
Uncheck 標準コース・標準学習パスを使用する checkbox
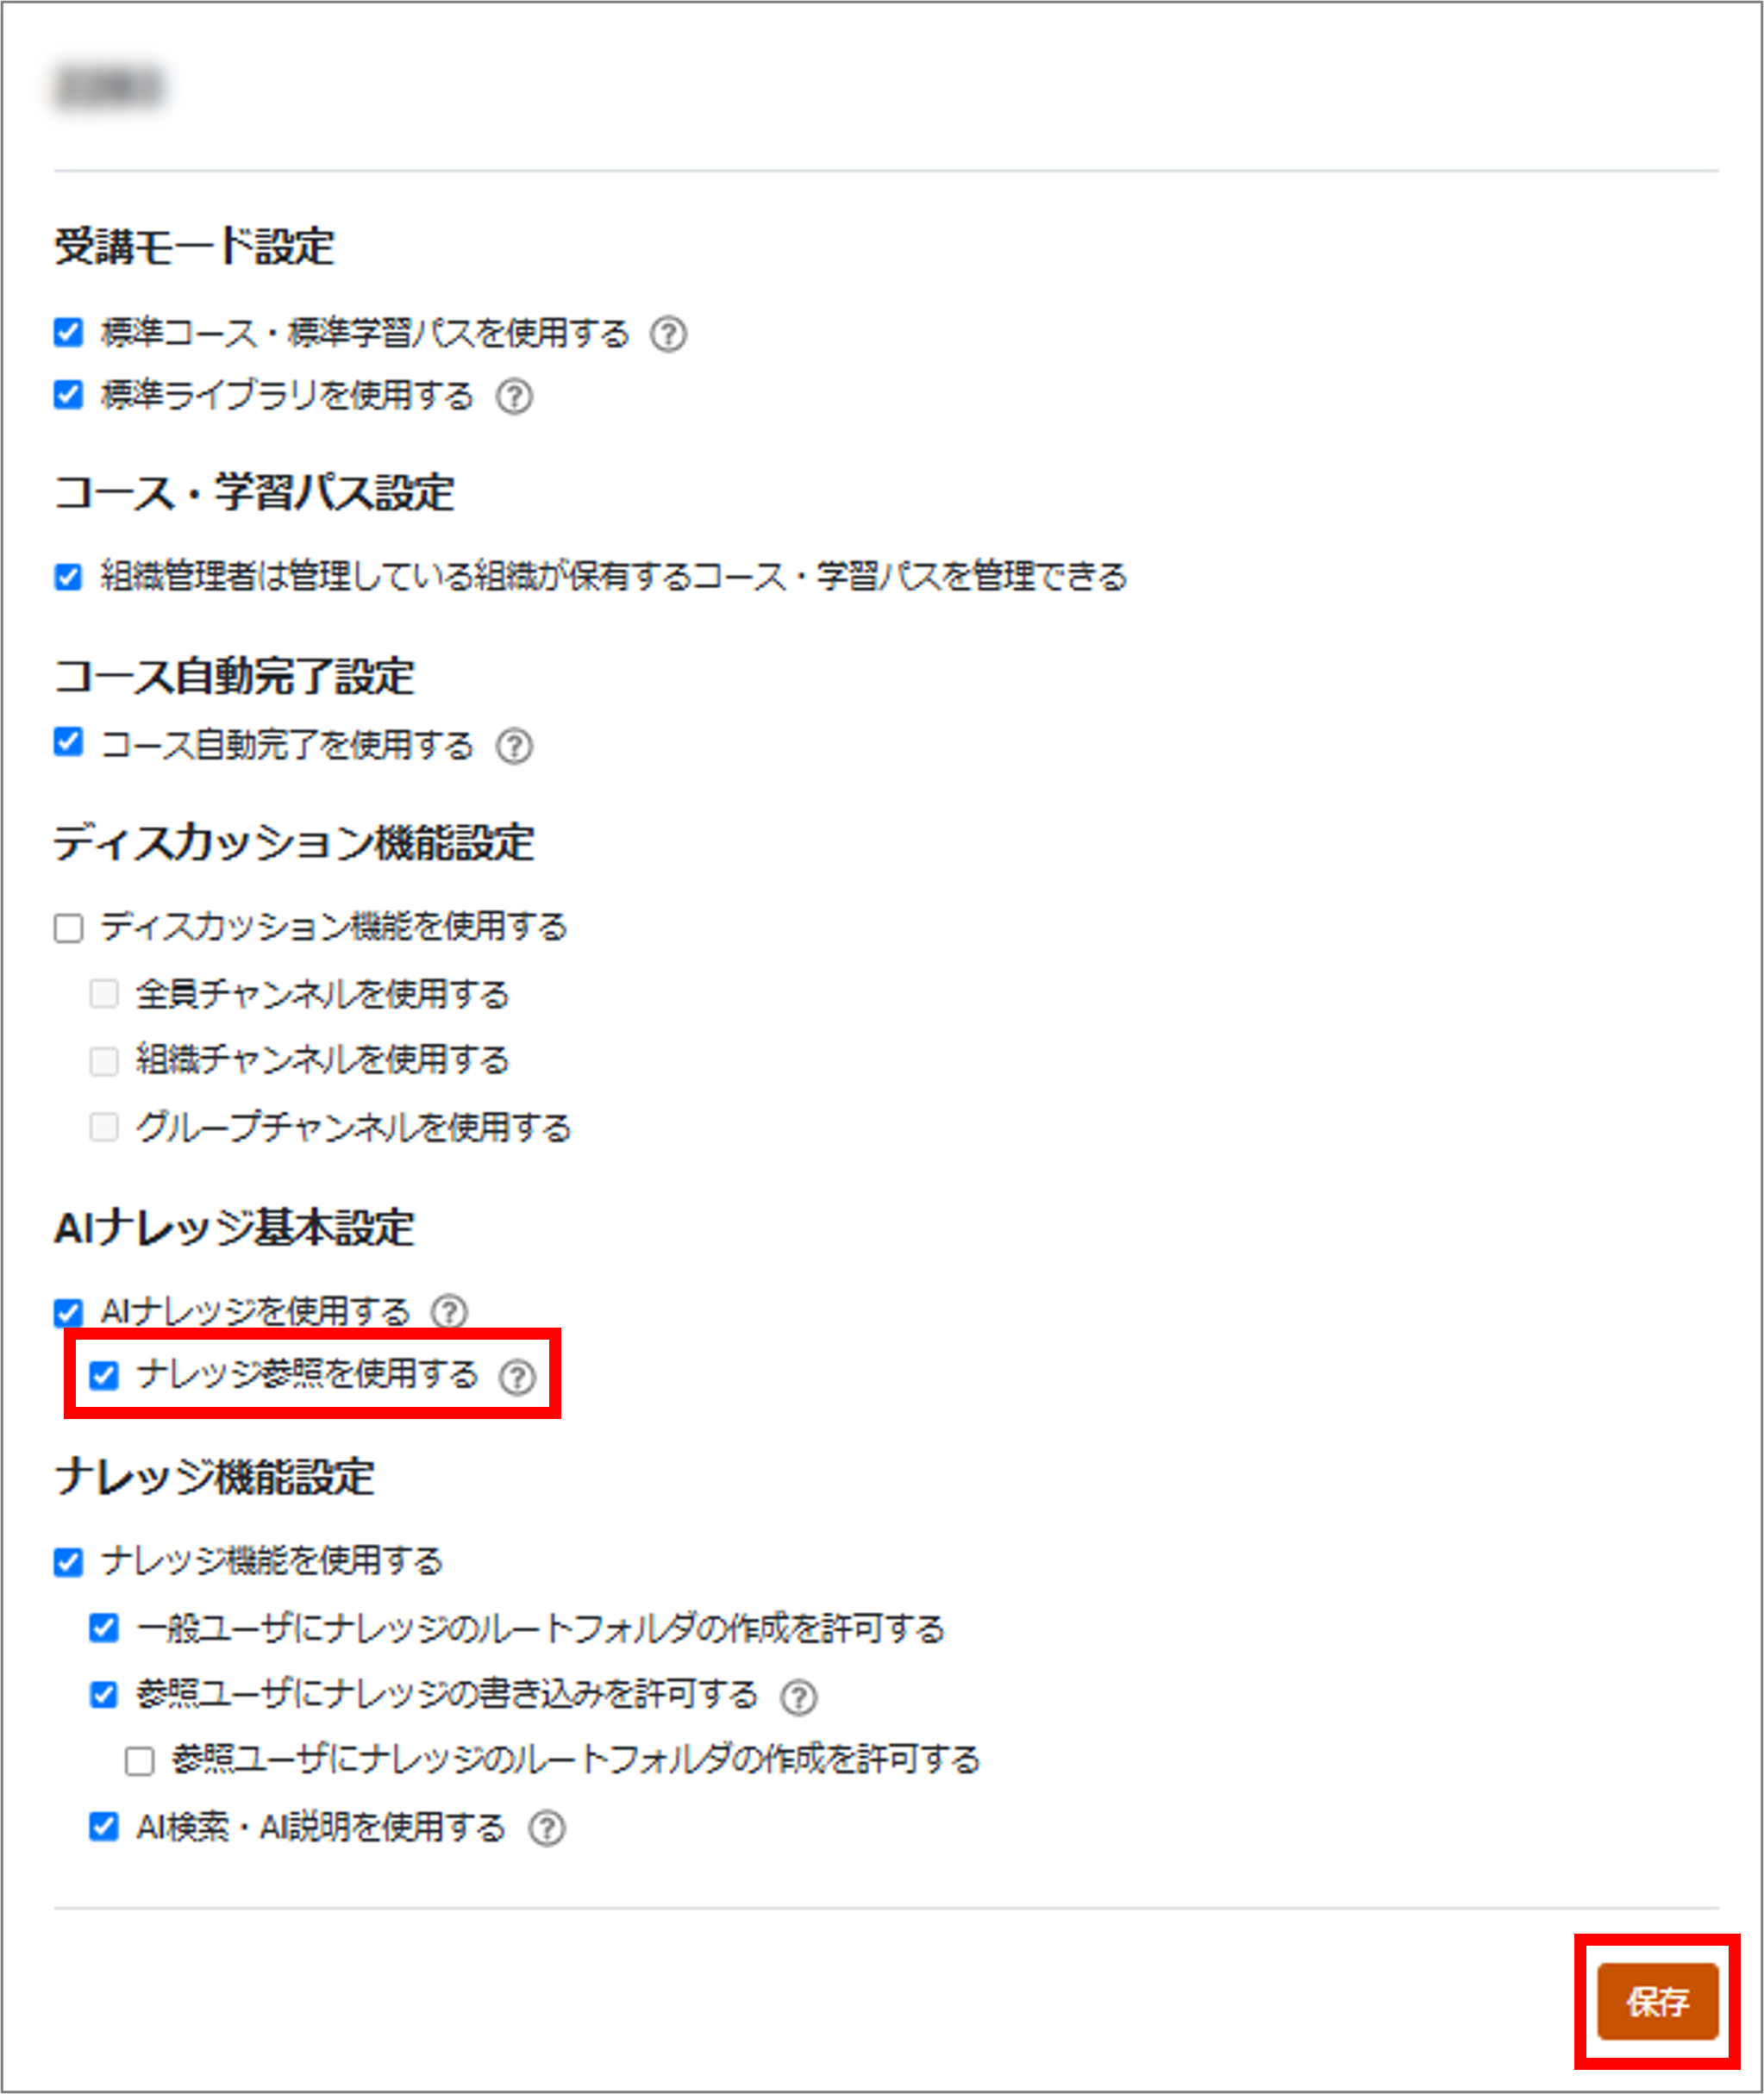point(68,332)
